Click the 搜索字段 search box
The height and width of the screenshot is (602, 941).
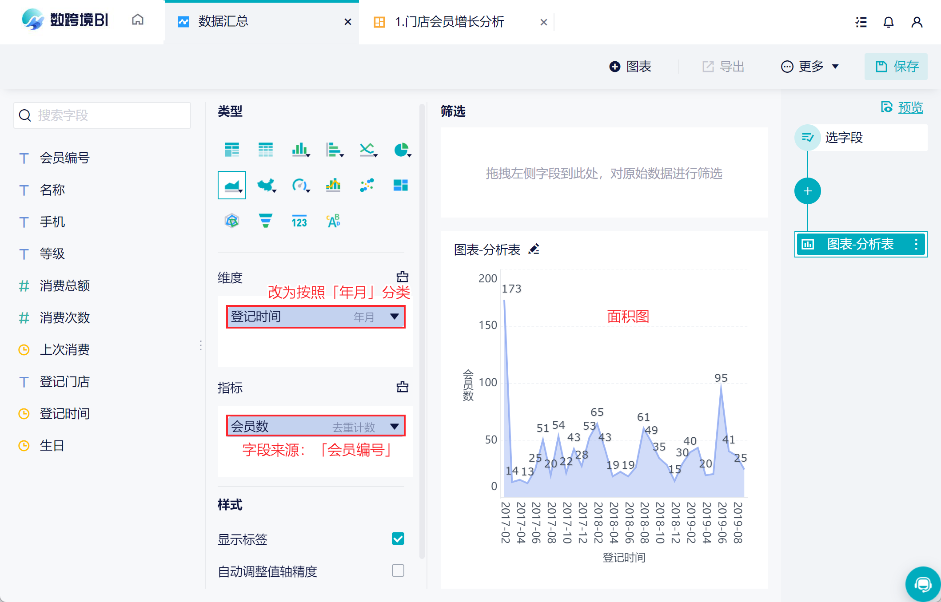pos(102,115)
